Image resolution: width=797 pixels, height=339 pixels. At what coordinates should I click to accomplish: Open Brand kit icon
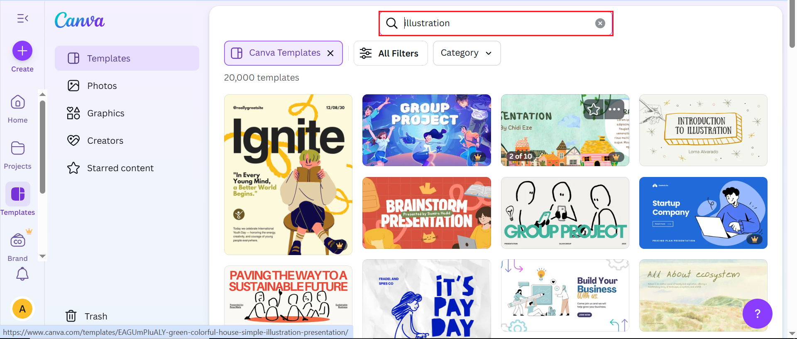tap(18, 246)
